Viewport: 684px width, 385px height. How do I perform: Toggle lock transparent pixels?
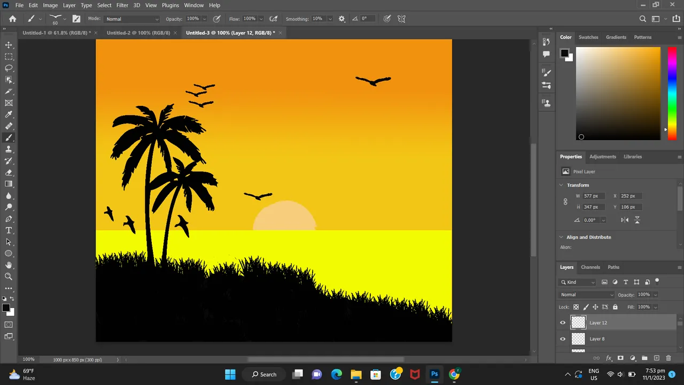coord(576,307)
